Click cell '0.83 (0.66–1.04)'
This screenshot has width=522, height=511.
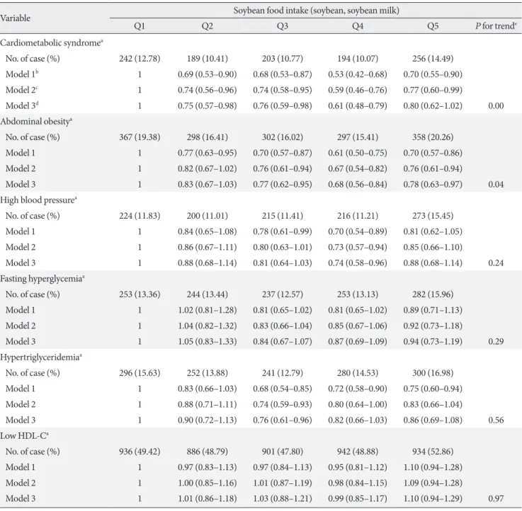[283, 326]
